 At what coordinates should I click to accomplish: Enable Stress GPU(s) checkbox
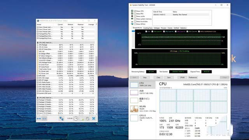[135, 24]
